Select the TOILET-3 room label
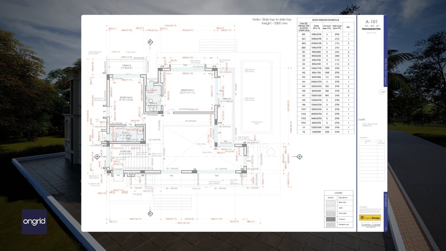The width and height of the screenshot is (446, 251). (x=125, y=133)
